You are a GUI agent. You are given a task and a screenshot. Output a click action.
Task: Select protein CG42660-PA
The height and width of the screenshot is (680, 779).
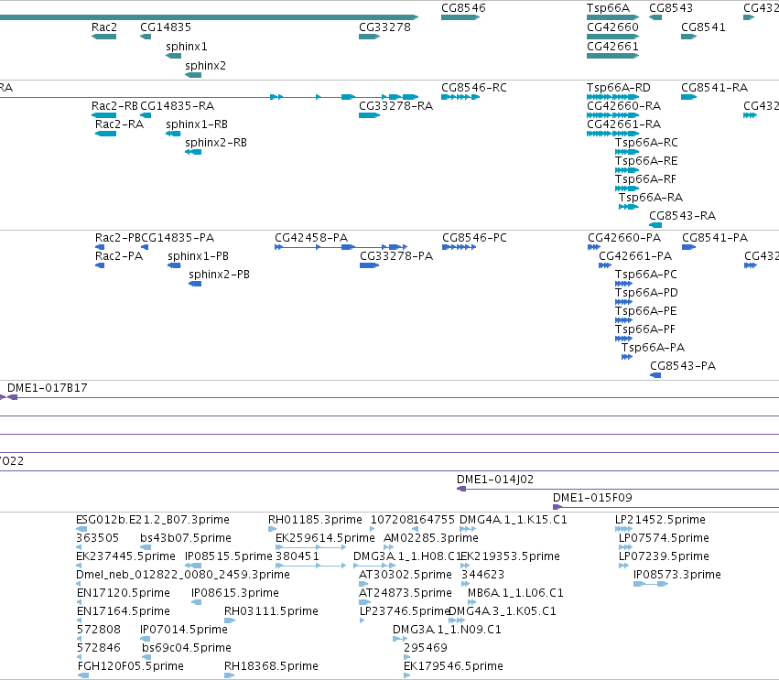point(594,247)
